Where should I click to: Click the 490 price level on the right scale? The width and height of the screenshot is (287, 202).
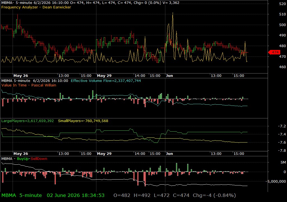click(x=283, y=35)
